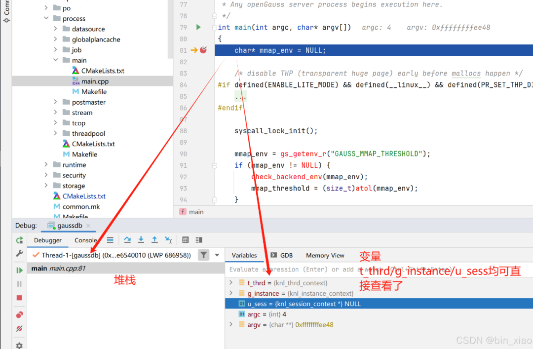Pause the program execution
533x349 pixels.
point(19,284)
